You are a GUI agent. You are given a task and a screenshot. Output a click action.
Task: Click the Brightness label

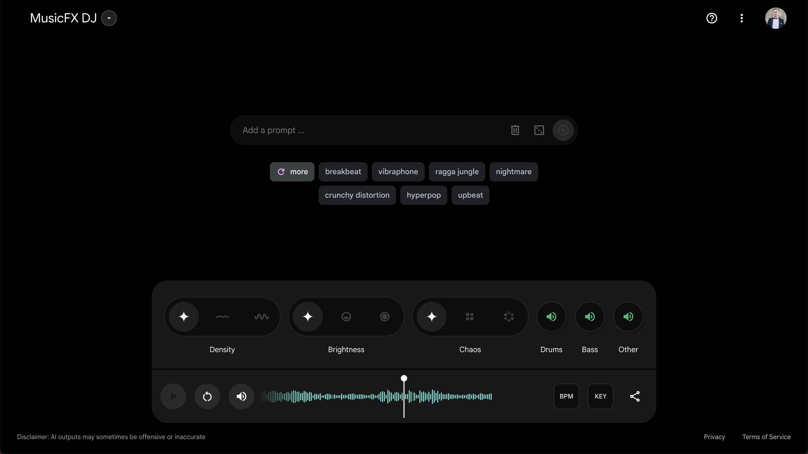[346, 349]
